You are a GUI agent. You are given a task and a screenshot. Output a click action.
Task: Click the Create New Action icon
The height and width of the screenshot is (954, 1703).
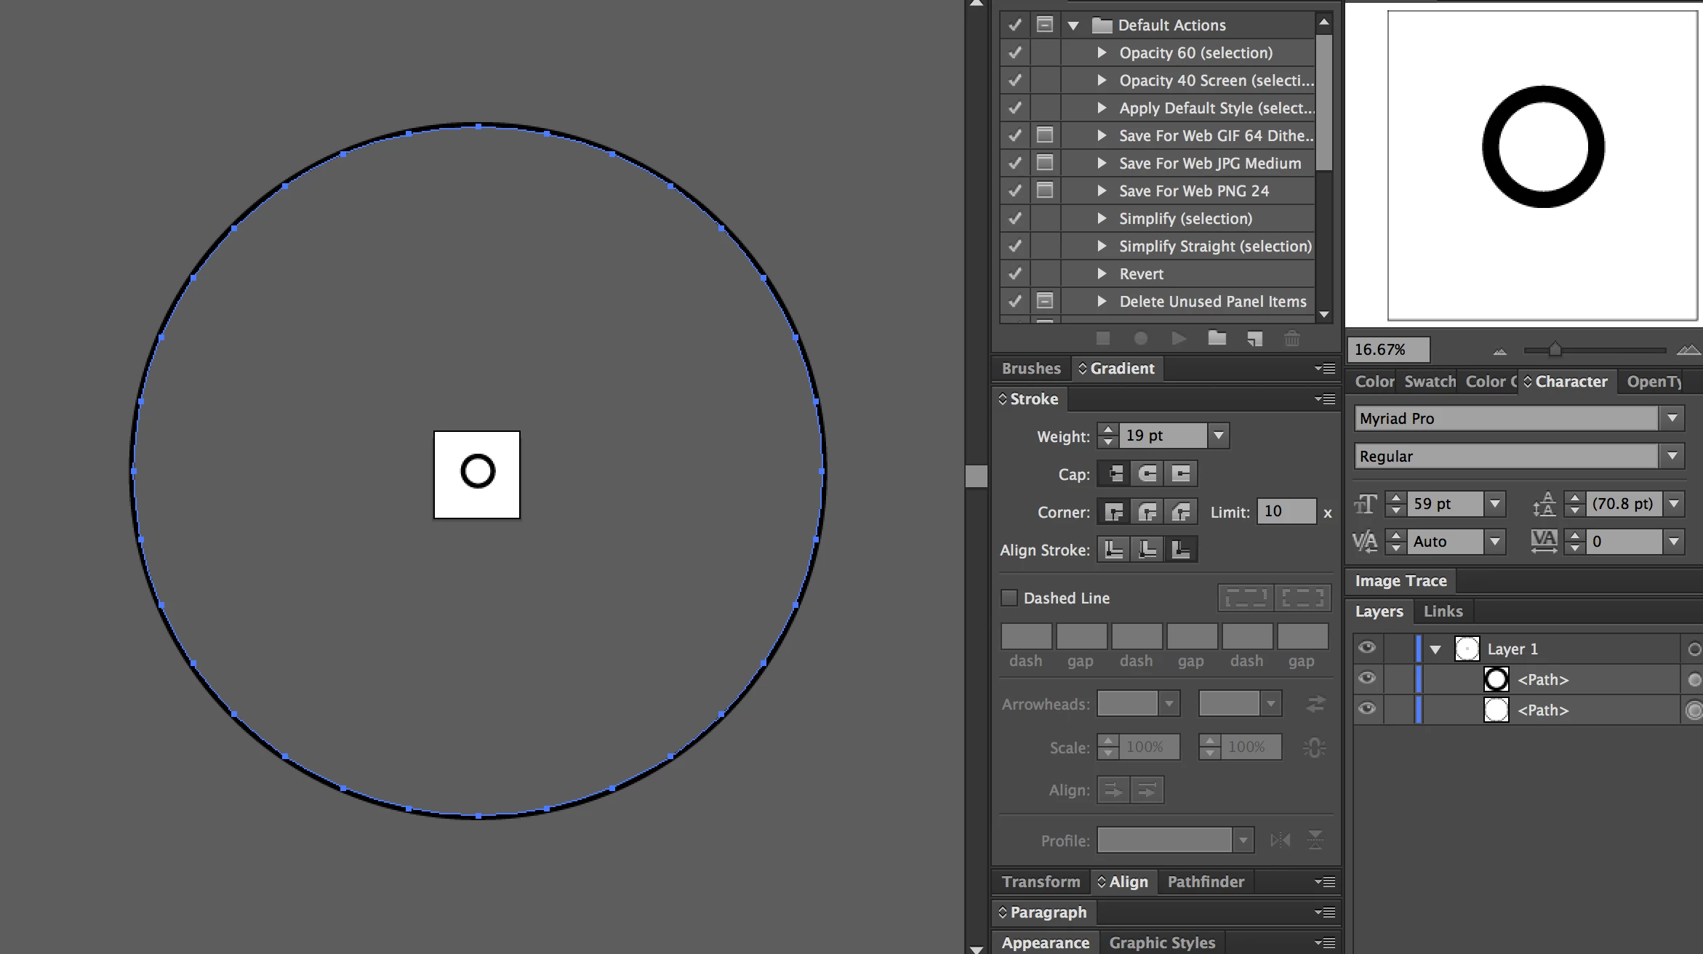[1254, 338]
